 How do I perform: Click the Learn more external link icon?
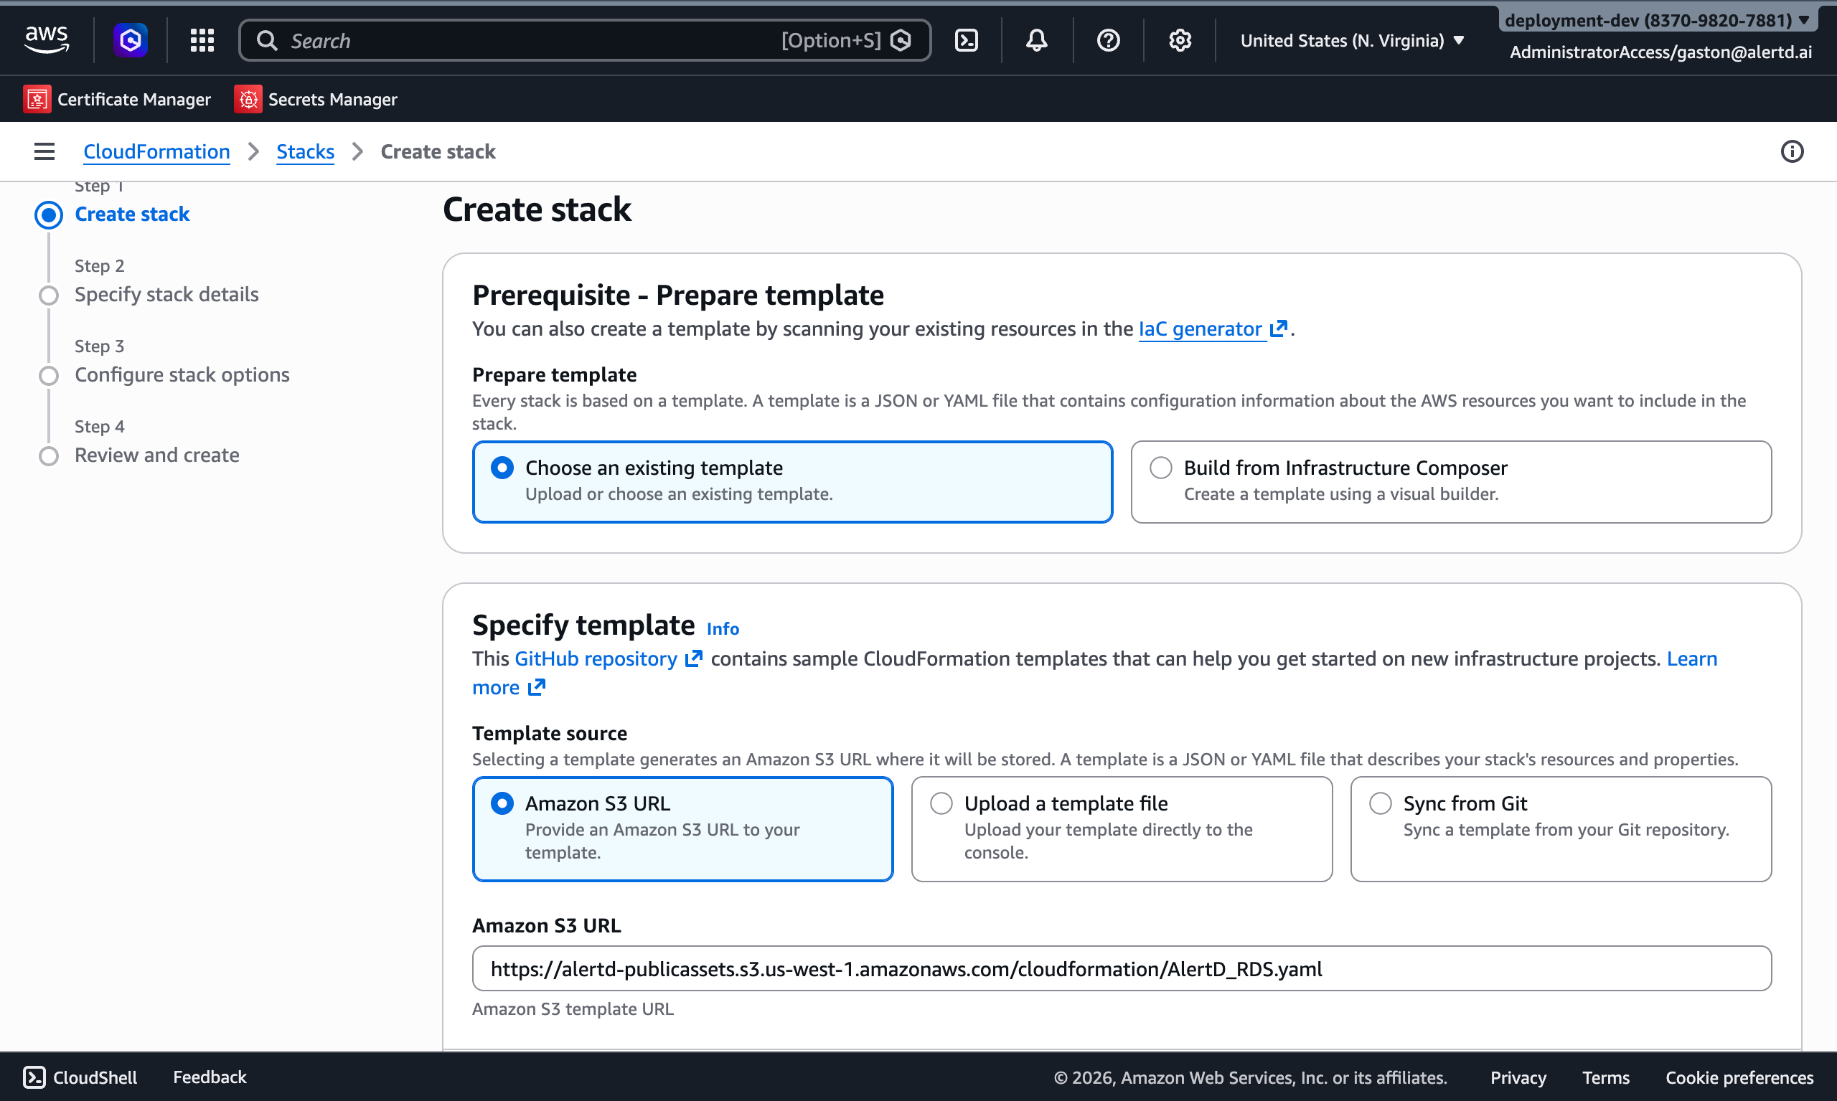(x=536, y=688)
